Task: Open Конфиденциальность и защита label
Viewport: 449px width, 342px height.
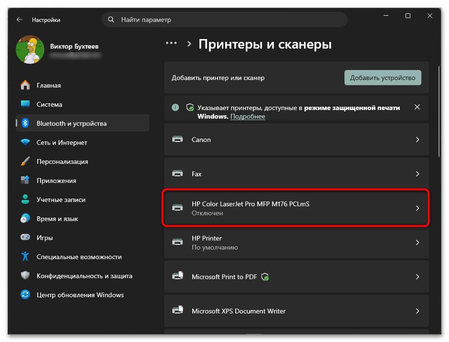Action: click(x=84, y=276)
